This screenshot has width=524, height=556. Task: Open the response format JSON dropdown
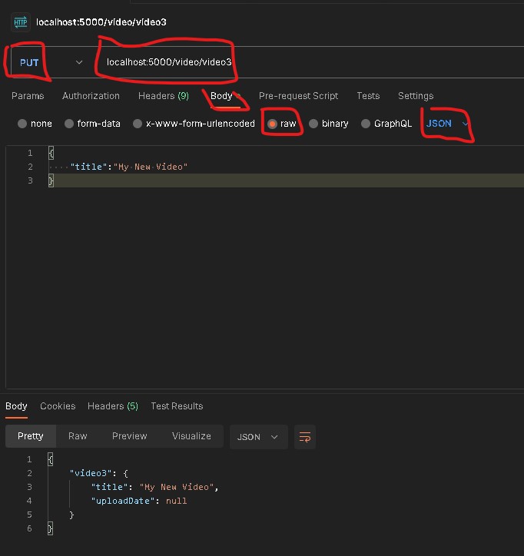(258, 436)
